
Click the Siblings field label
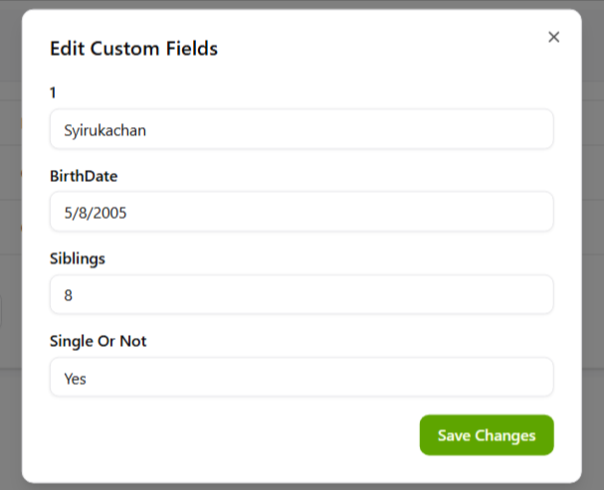tap(78, 258)
